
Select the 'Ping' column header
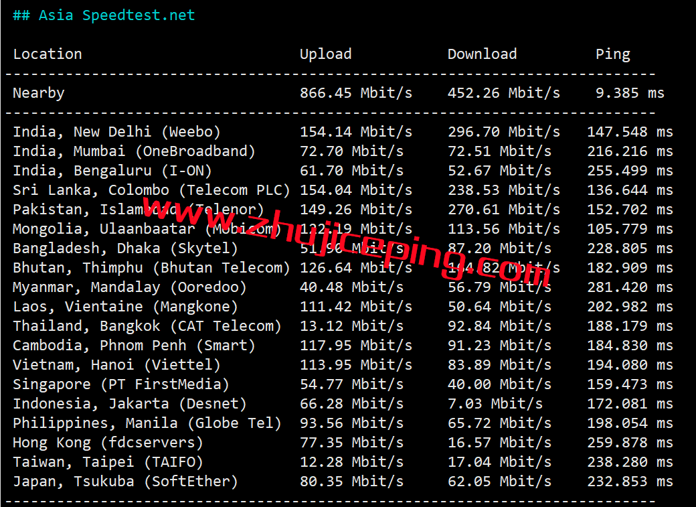pos(613,54)
